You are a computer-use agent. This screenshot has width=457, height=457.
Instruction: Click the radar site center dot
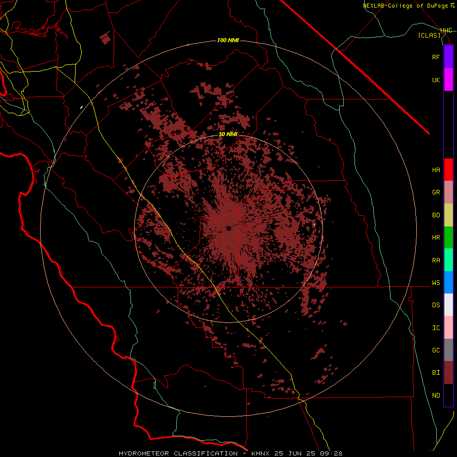click(229, 228)
